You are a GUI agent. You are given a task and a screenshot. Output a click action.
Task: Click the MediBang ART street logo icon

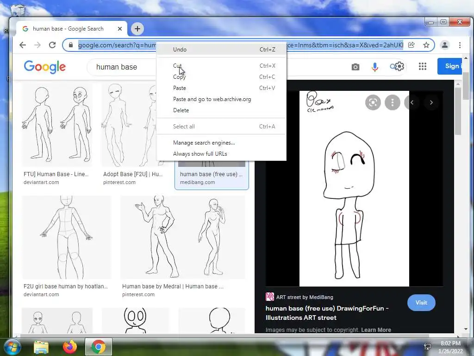point(270,297)
